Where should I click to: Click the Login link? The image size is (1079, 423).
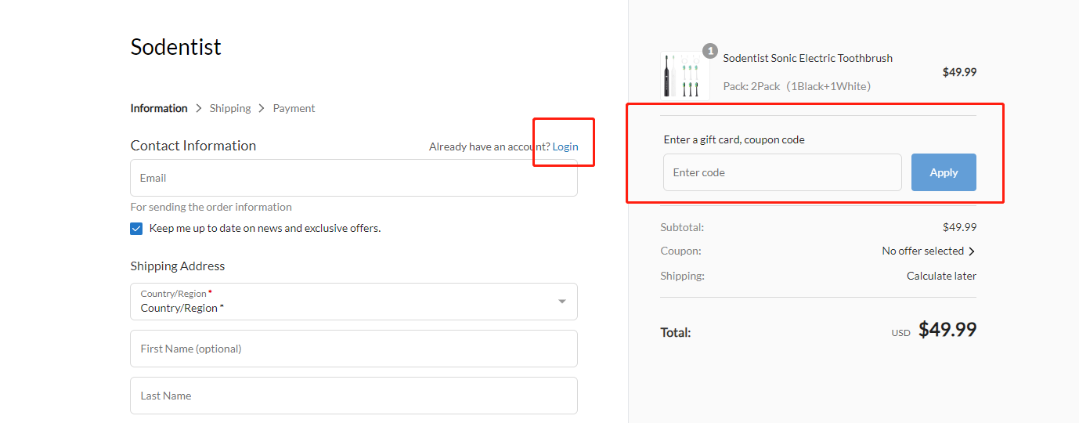tap(565, 146)
